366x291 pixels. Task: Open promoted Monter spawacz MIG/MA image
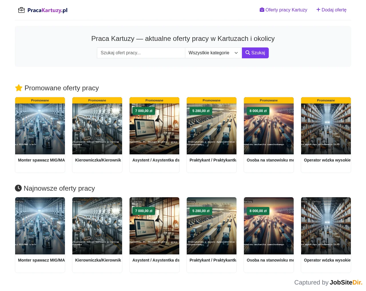(40, 129)
